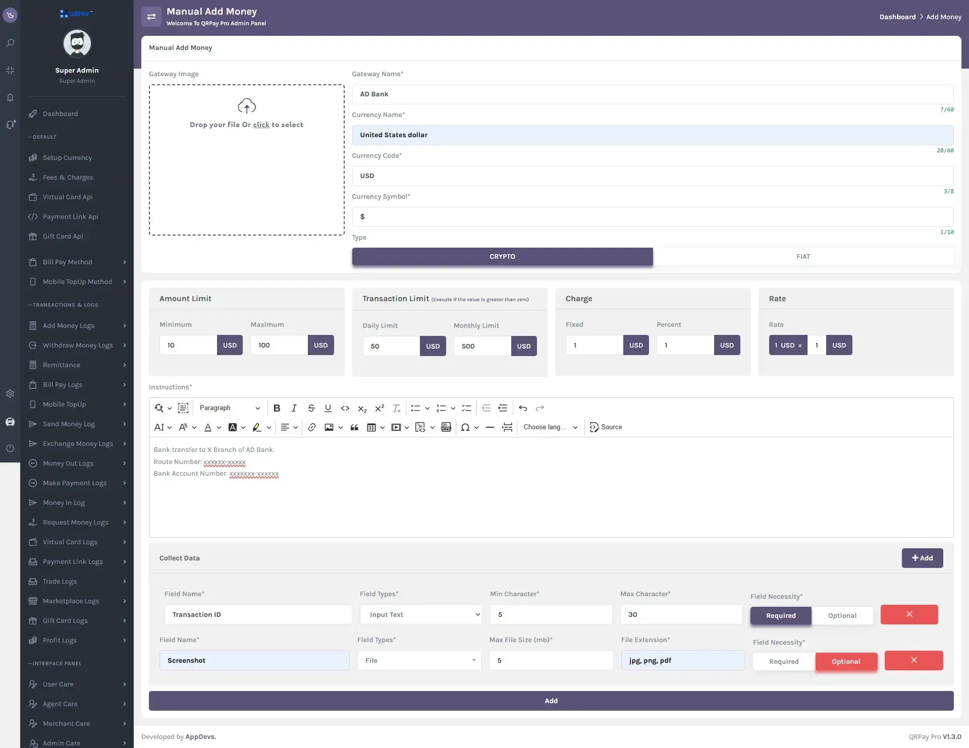Viewport: 969px width, 748px height.
Task: Click the fullscreen compress icon in the strip
Action: tap(10, 70)
